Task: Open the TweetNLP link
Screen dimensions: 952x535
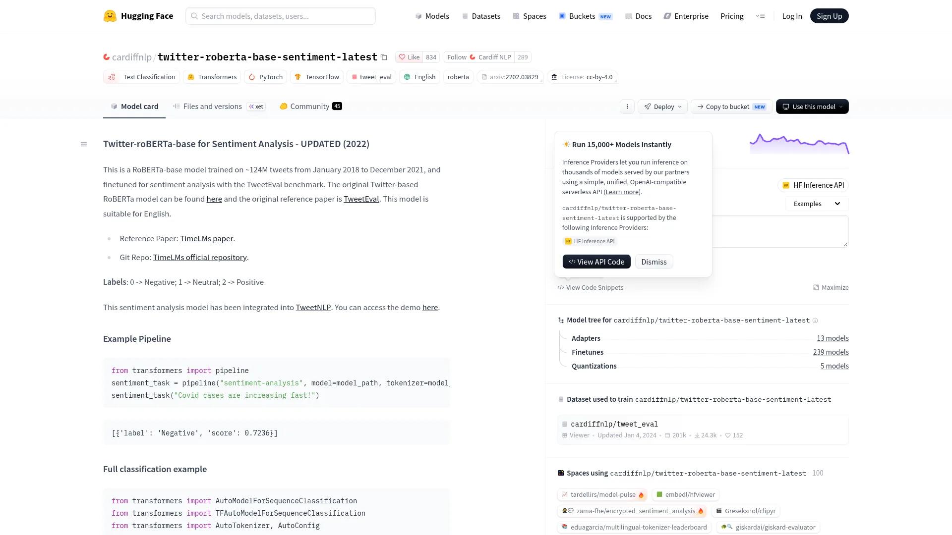Action: tap(313, 308)
